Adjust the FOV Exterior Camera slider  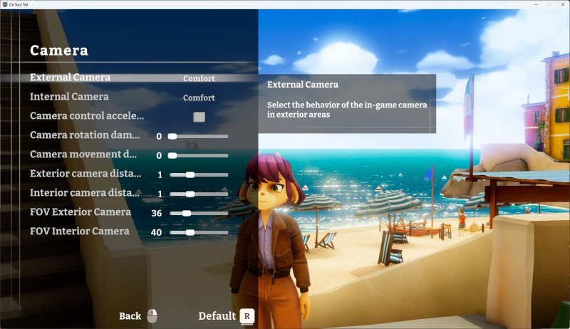coord(198,213)
